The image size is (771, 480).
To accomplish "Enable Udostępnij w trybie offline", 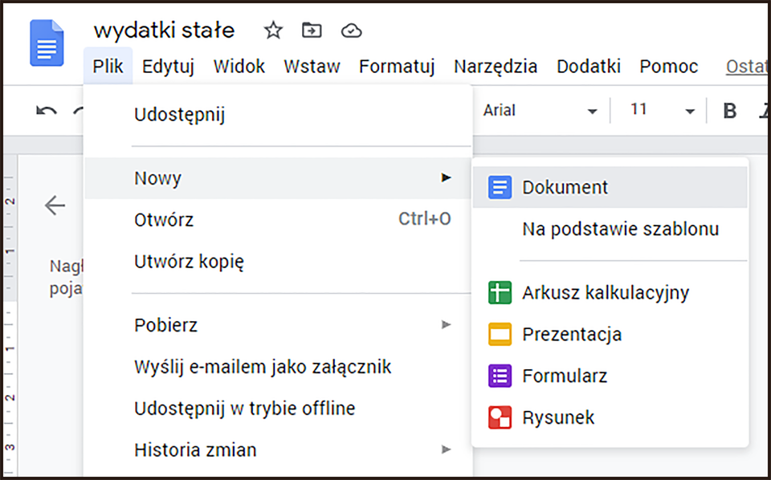I will point(243,408).
